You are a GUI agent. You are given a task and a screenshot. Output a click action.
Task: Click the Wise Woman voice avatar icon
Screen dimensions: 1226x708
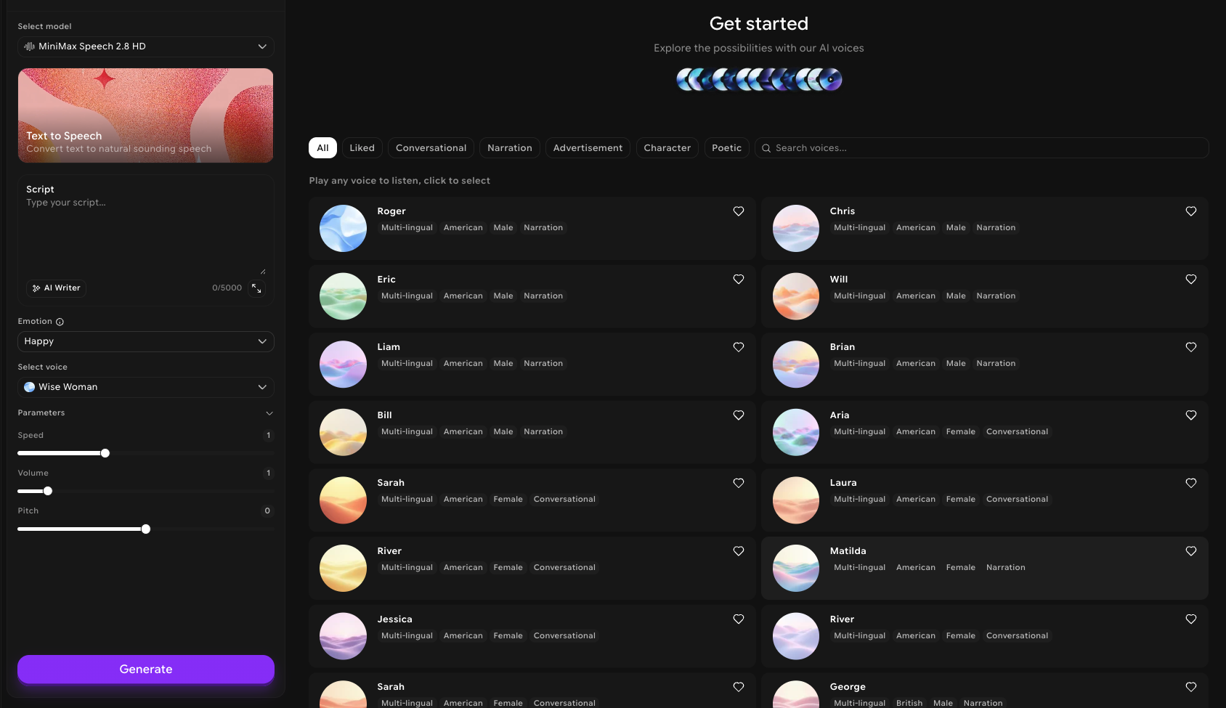(x=30, y=387)
